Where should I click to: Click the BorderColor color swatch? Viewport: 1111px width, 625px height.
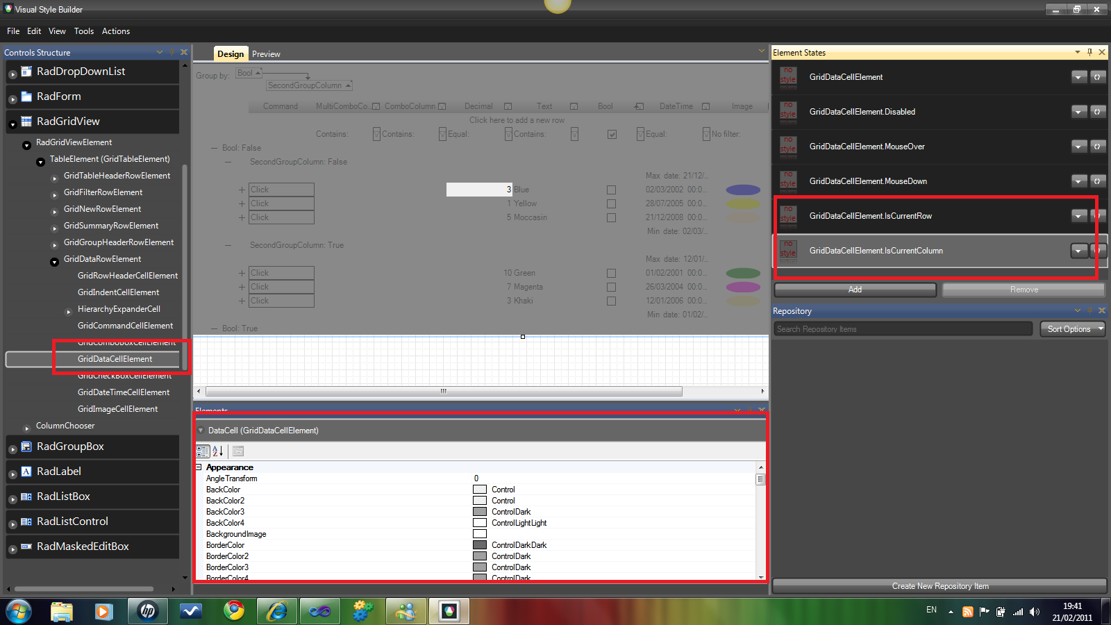[x=480, y=545]
